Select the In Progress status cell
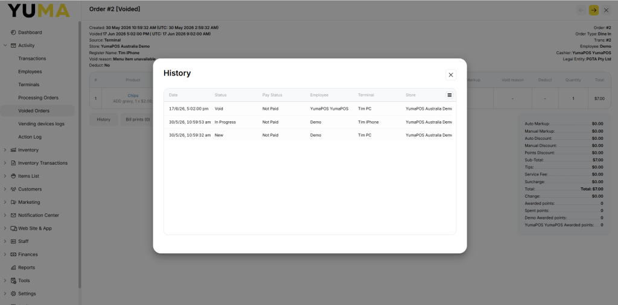 (225, 122)
